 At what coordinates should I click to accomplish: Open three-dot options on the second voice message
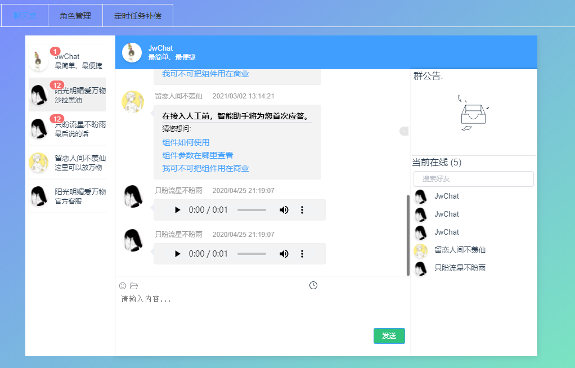pyautogui.click(x=302, y=253)
